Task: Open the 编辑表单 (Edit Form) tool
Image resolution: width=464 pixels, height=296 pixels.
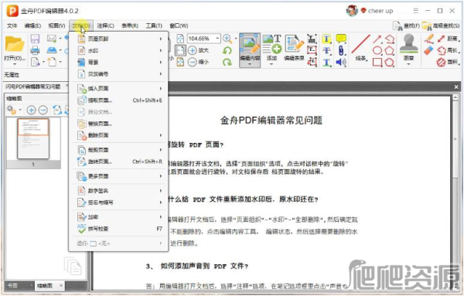Action: tap(294, 48)
